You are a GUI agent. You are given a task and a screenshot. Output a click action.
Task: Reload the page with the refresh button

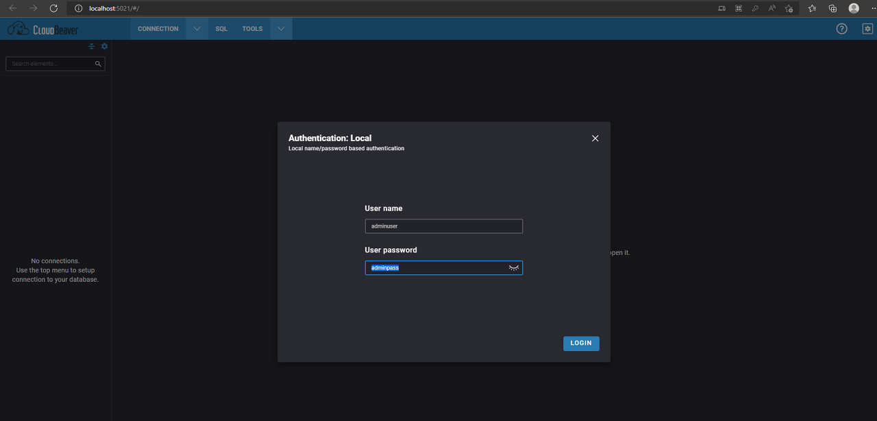click(x=53, y=8)
